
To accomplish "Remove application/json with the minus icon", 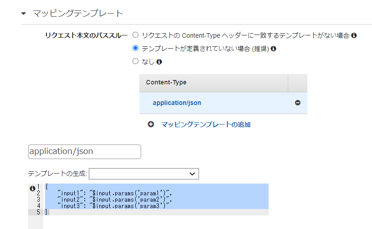I will tap(297, 103).
